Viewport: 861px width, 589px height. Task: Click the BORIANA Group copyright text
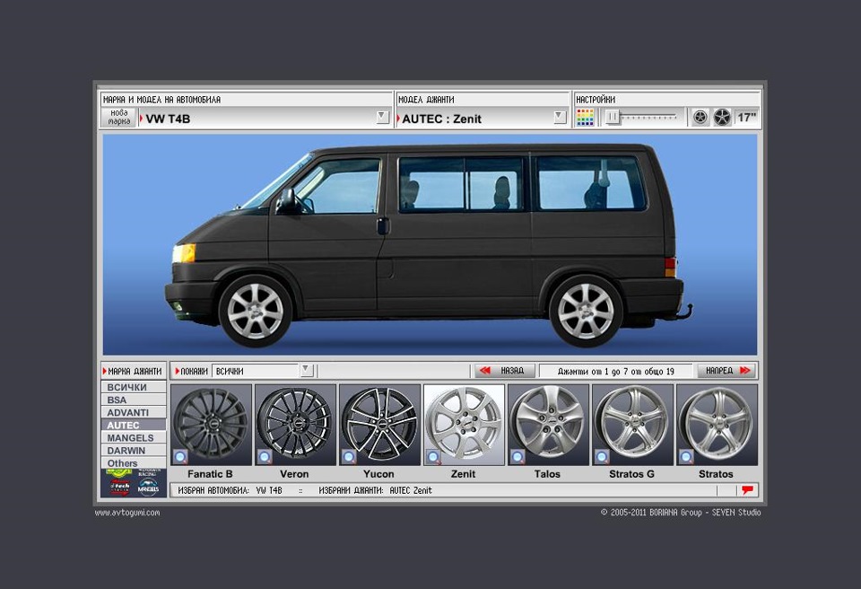(681, 512)
